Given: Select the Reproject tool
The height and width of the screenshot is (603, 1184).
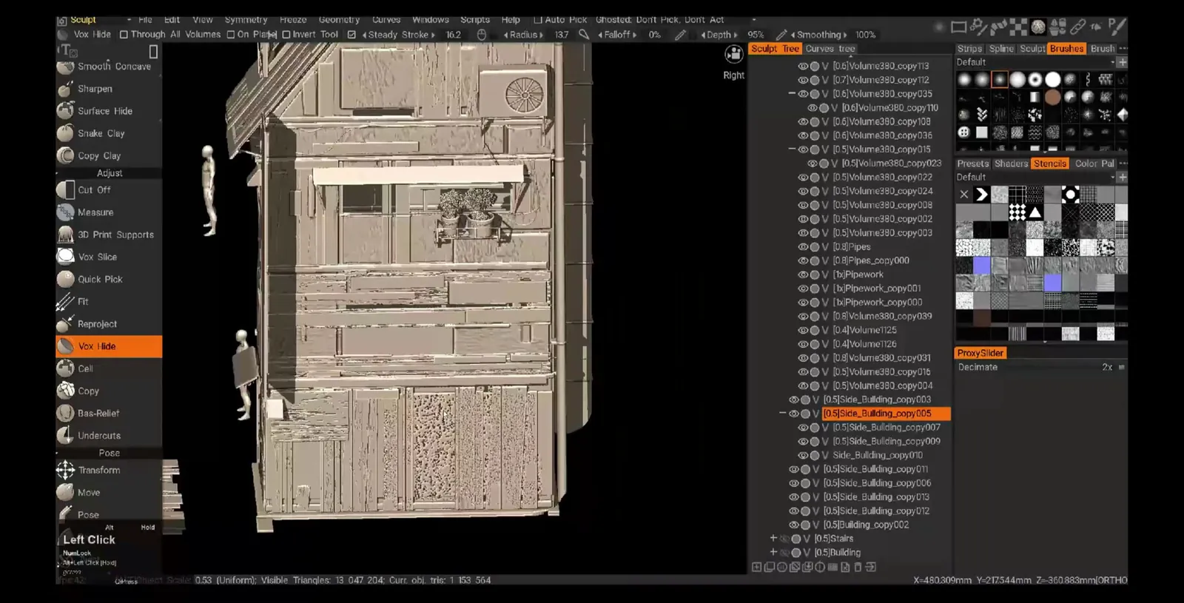Looking at the screenshot, I should [x=109, y=324].
